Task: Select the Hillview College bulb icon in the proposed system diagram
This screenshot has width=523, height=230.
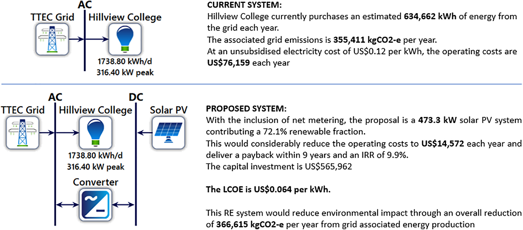Action: 95,133
